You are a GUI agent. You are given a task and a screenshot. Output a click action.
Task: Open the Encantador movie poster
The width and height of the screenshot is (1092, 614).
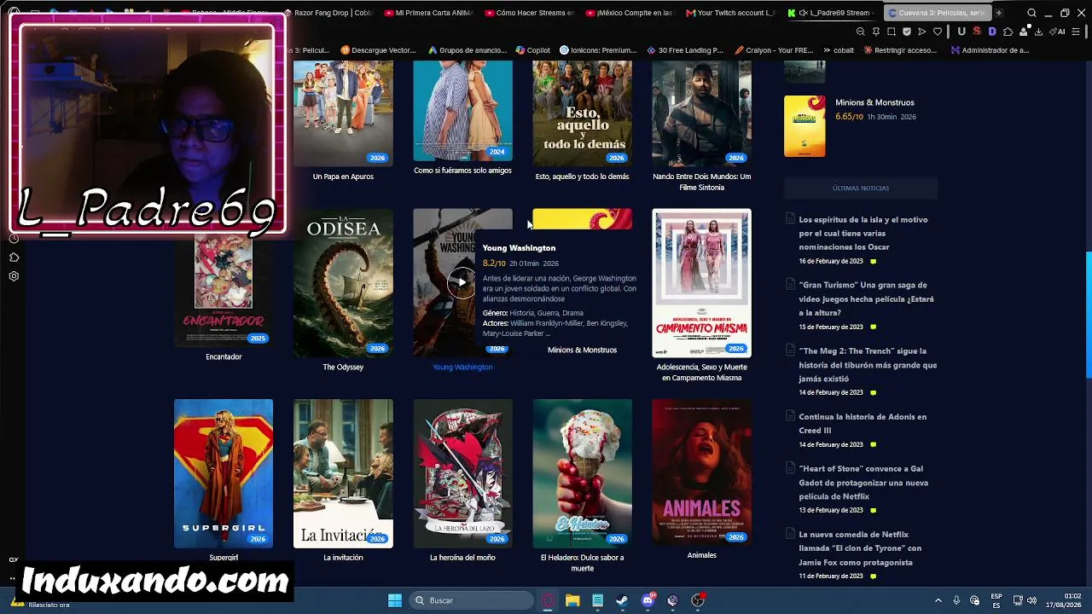(224, 290)
